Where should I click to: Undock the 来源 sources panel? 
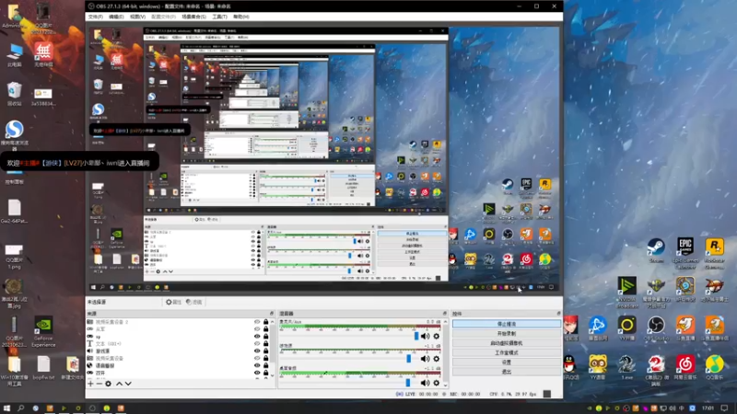(x=271, y=314)
